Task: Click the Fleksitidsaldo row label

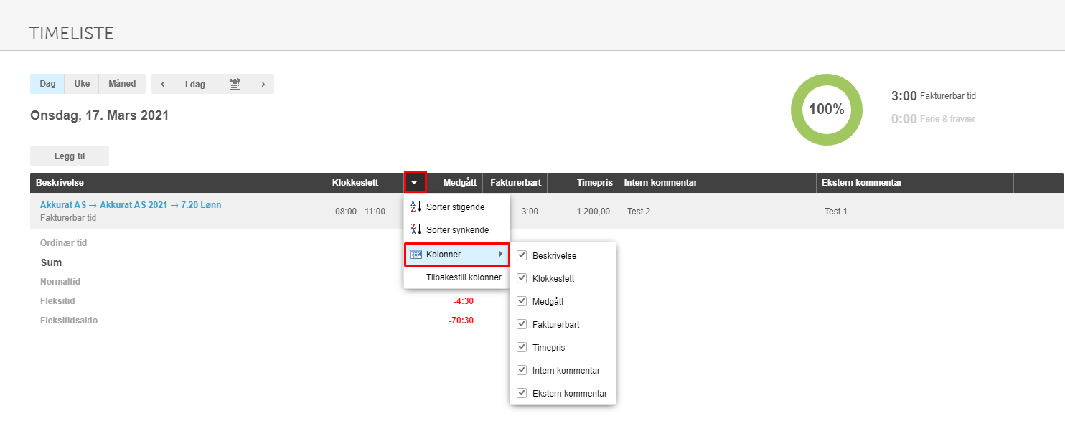Action: 69,320
